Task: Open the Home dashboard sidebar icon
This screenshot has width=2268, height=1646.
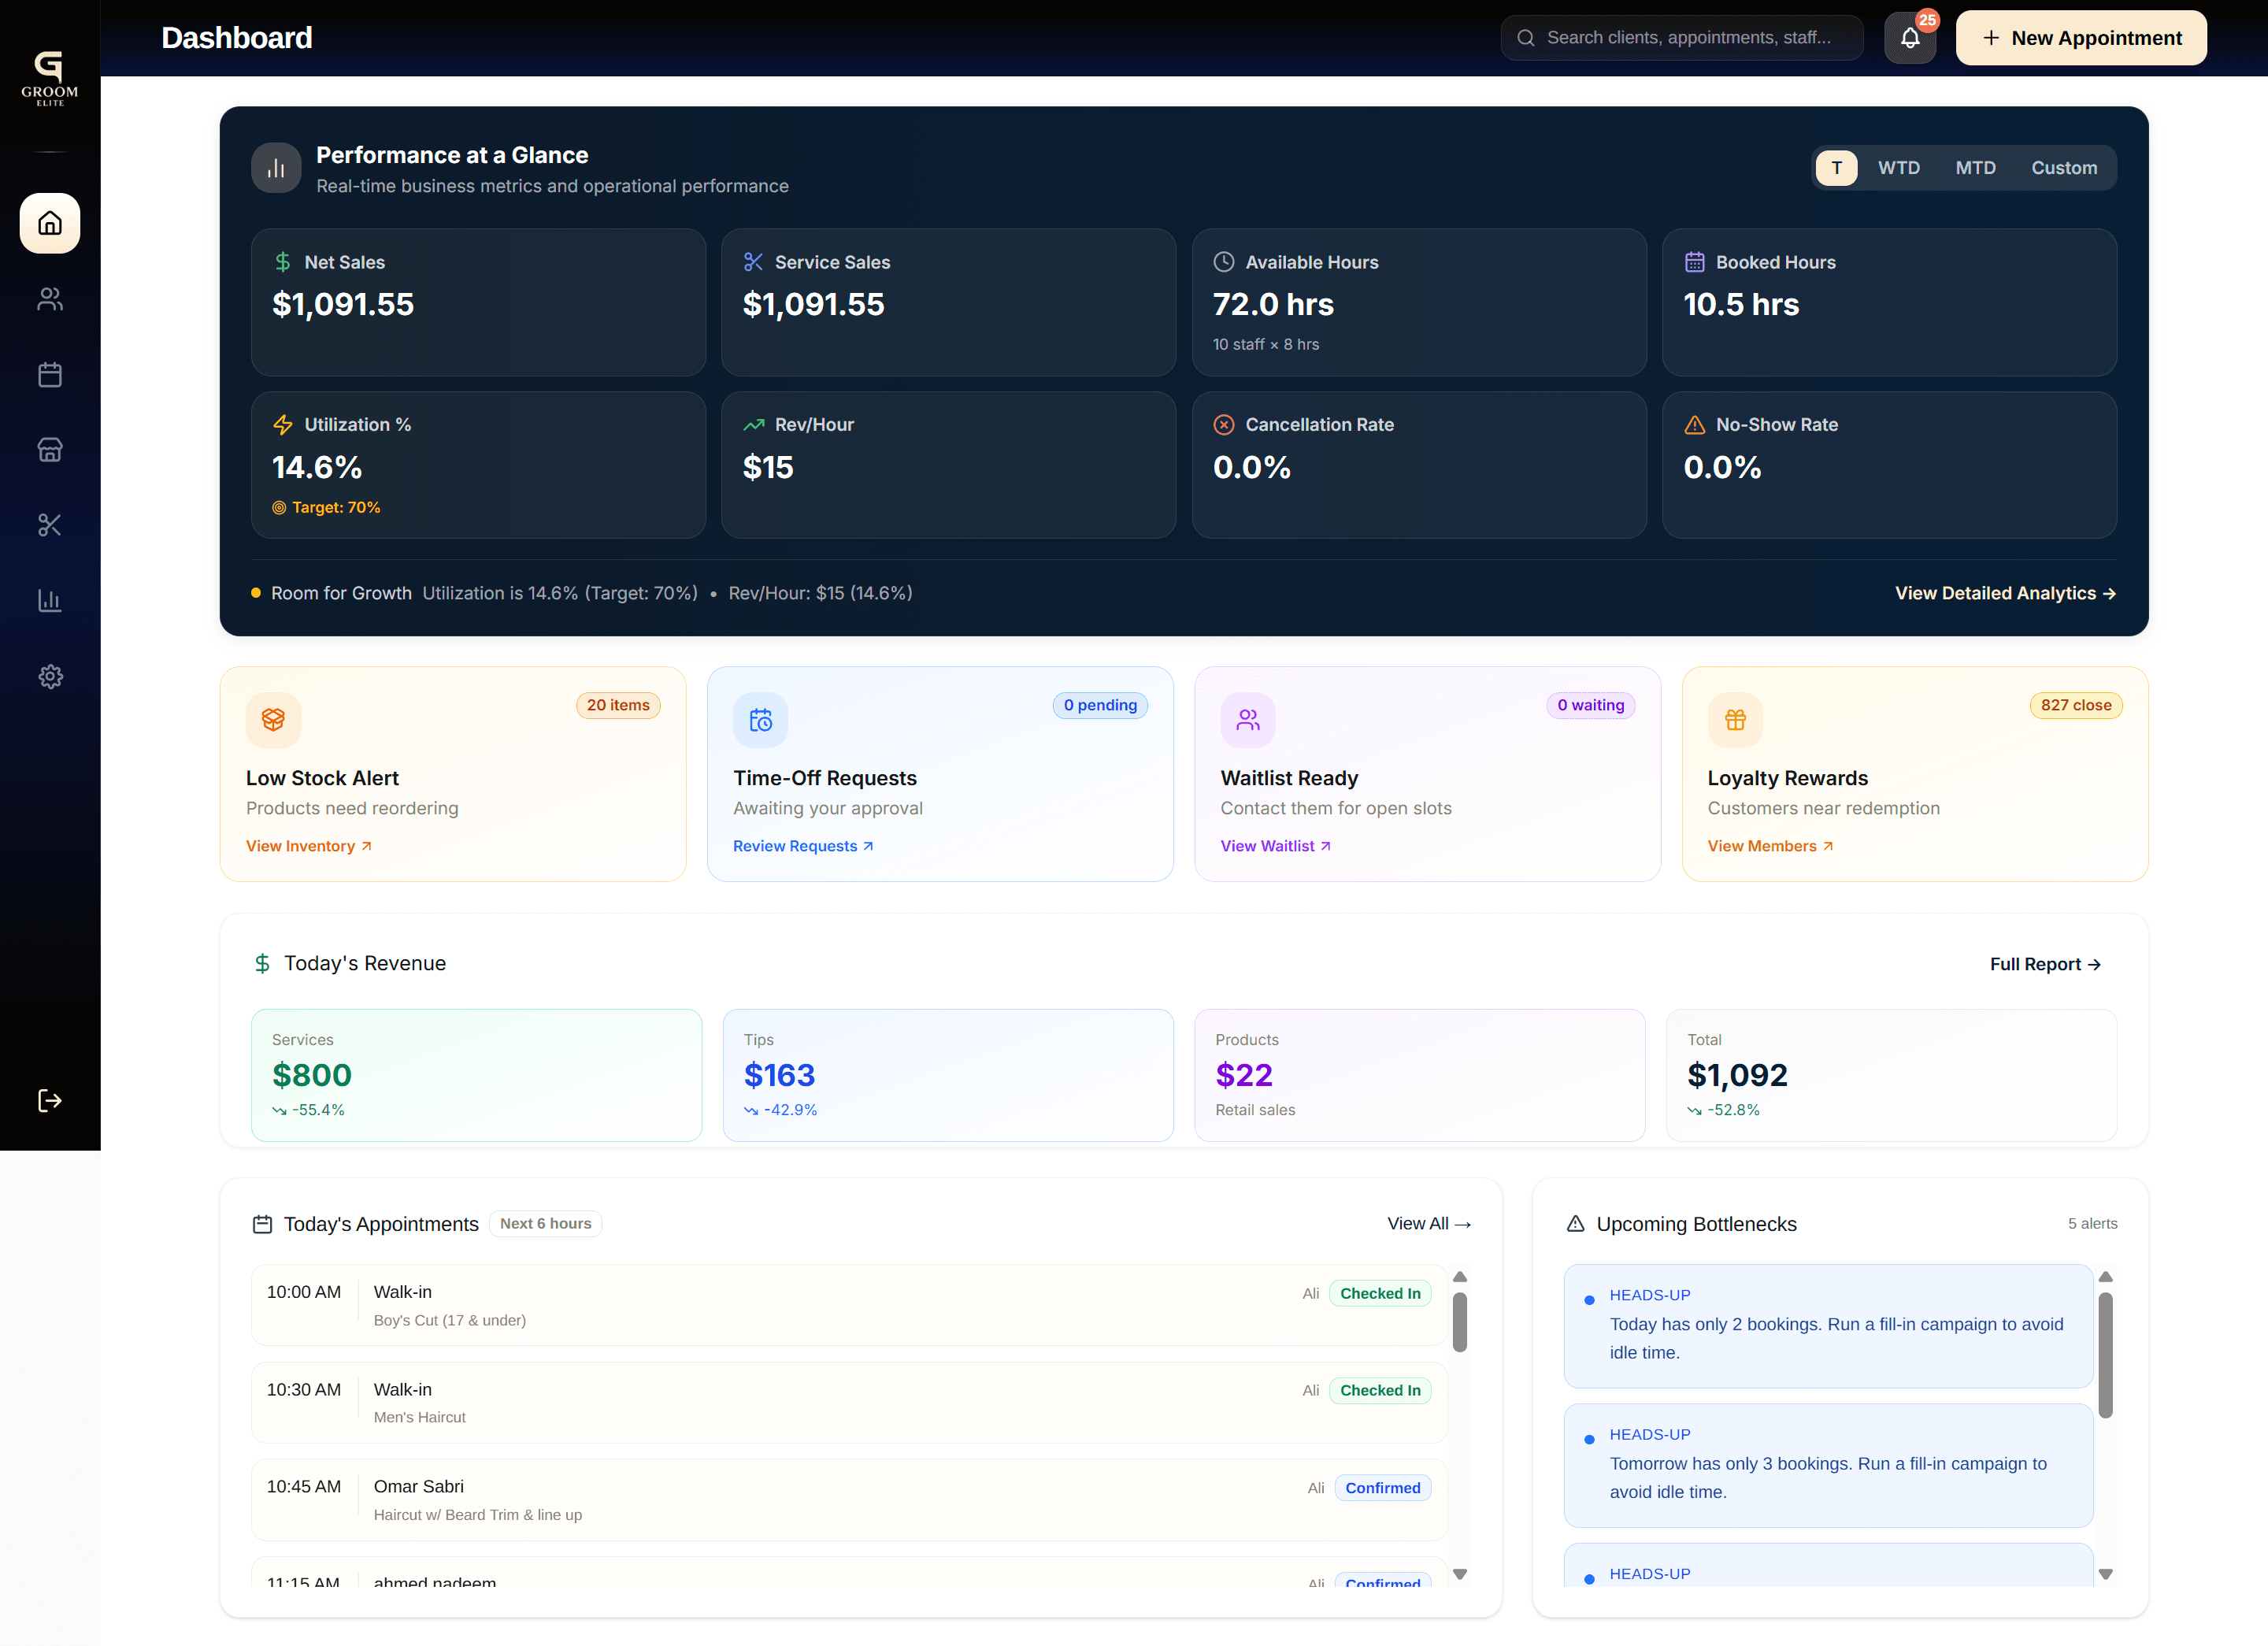Action: coord(50,223)
